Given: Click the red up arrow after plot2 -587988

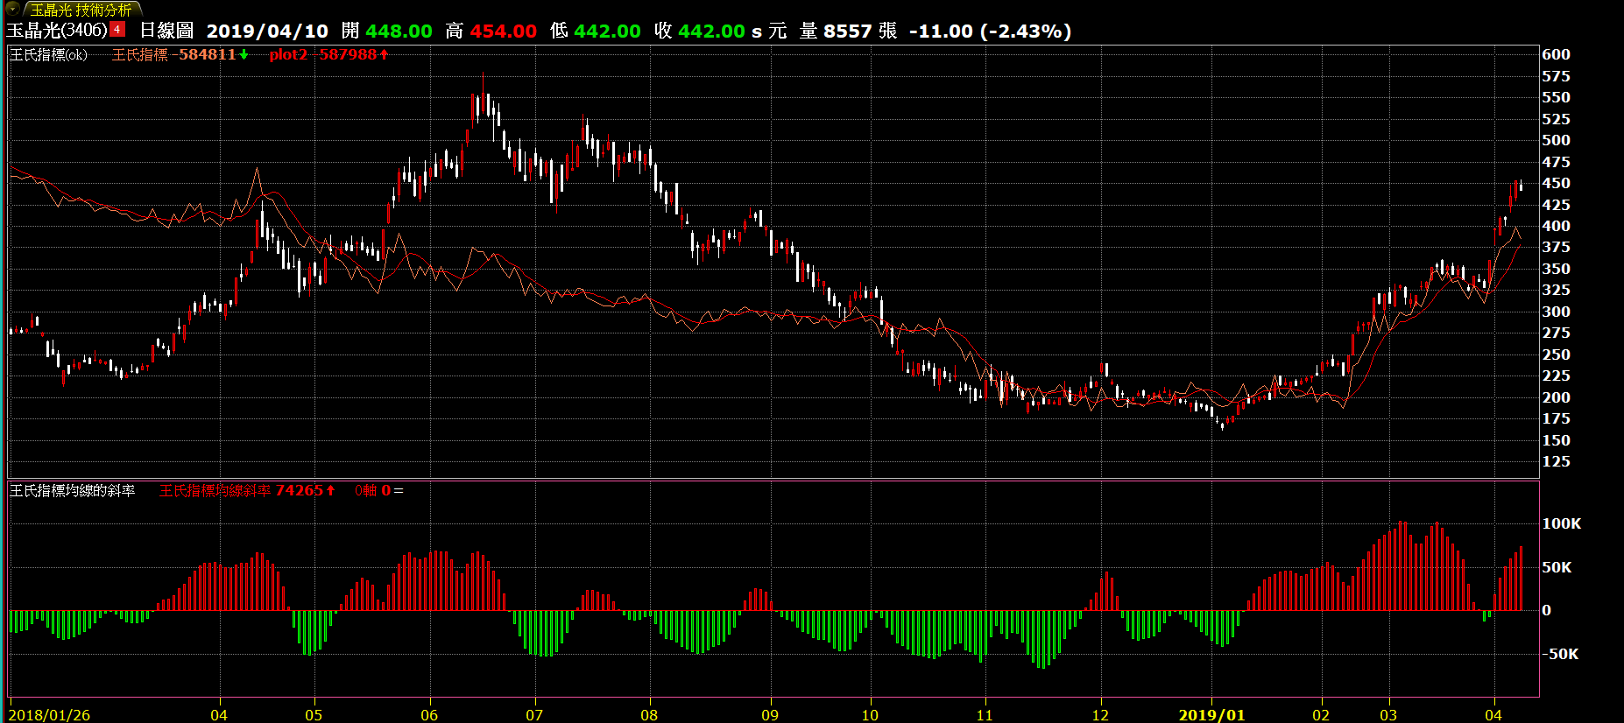Looking at the screenshot, I should coord(384,54).
